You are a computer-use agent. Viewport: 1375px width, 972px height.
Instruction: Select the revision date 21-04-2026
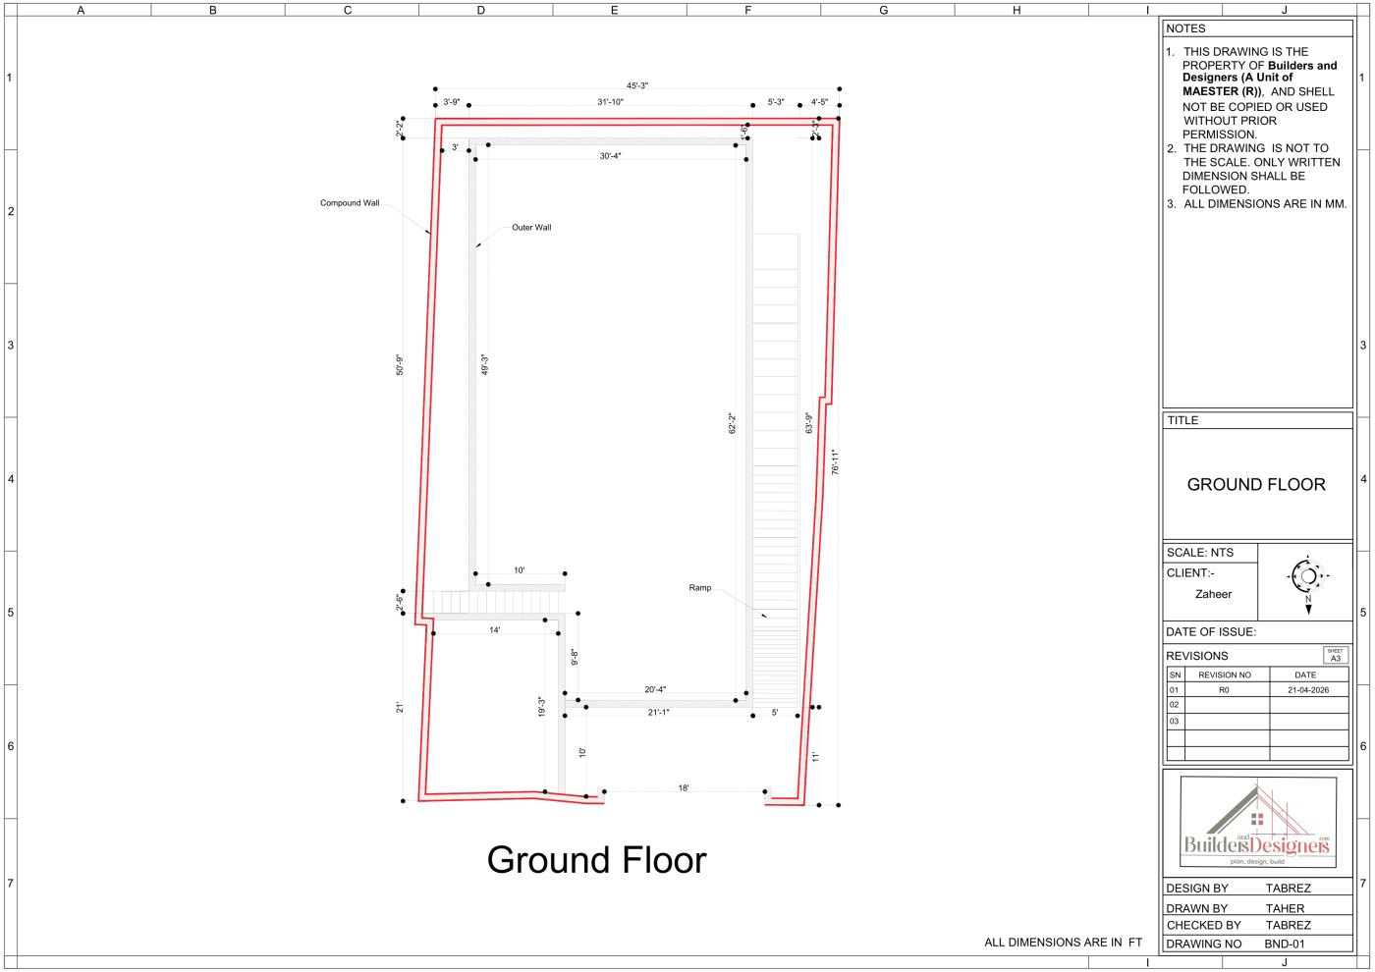click(1308, 690)
